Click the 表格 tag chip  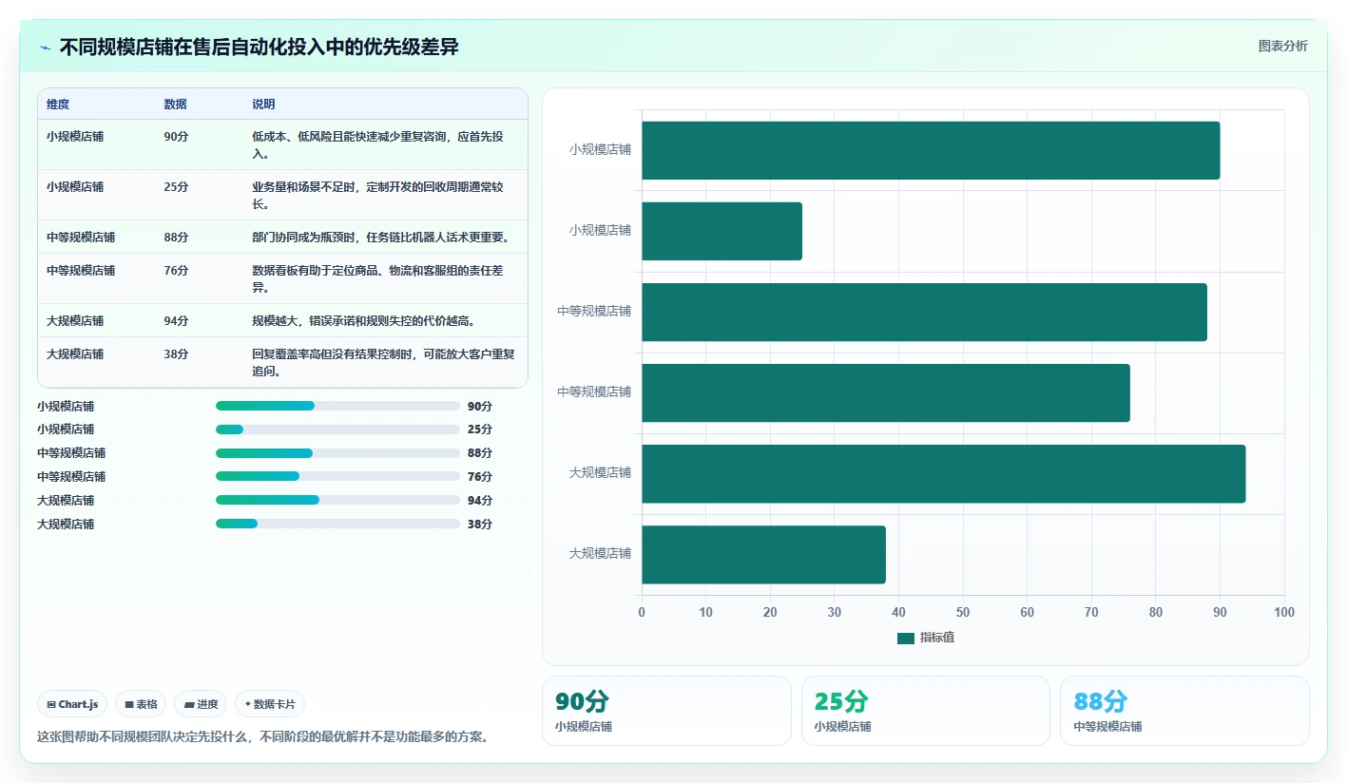(141, 704)
